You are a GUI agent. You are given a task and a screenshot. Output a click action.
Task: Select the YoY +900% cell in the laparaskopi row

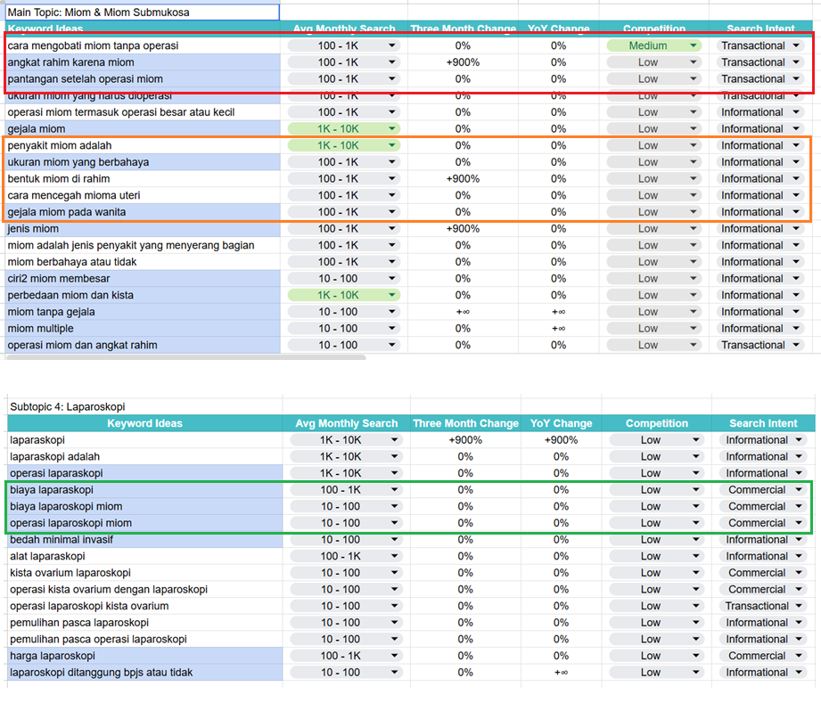[x=561, y=440]
